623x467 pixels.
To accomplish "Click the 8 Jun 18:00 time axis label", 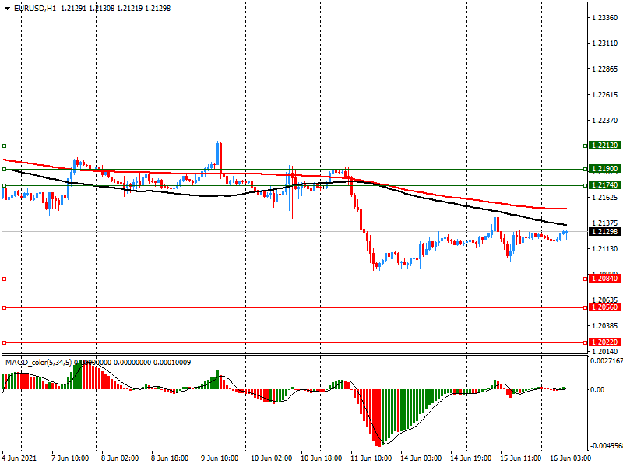I will click(x=170, y=458).
